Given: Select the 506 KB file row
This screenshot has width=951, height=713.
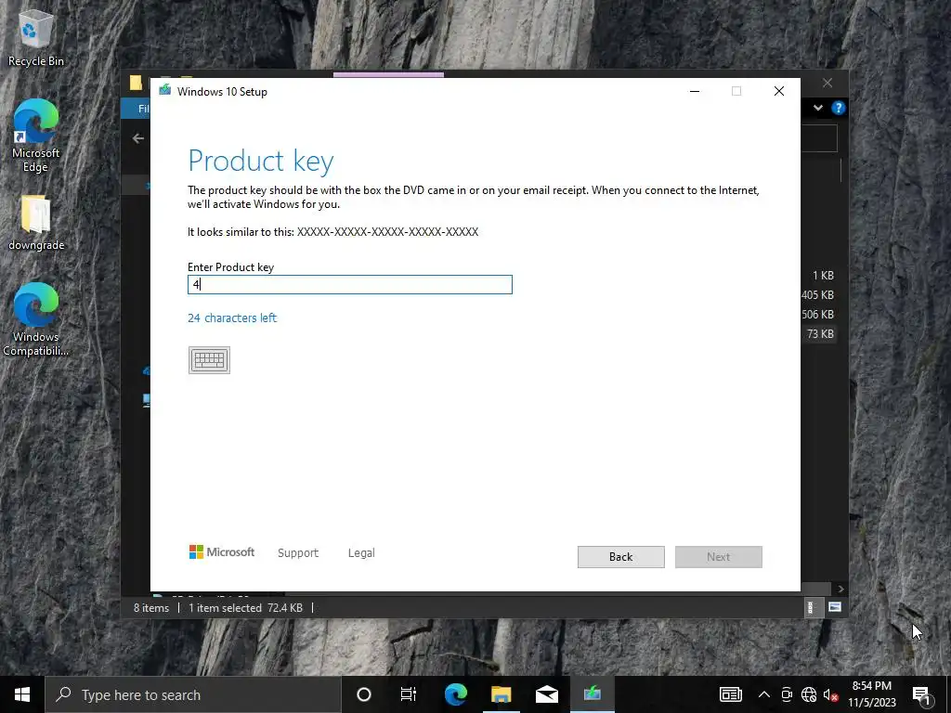Looking at the screenshot, I should pos(819,314).
